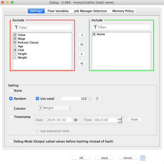Viewport: 164px width, 164px height.
Task: Click the Cancel button
Action: pyautogui.click(x=128, y=158)
